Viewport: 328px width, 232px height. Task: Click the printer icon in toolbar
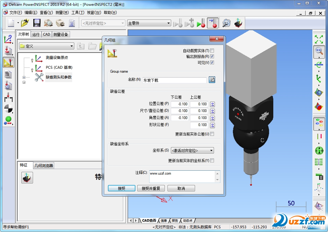click(60, 23)
